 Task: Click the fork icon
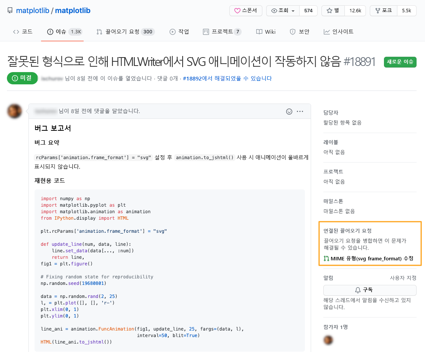[377, 11]
